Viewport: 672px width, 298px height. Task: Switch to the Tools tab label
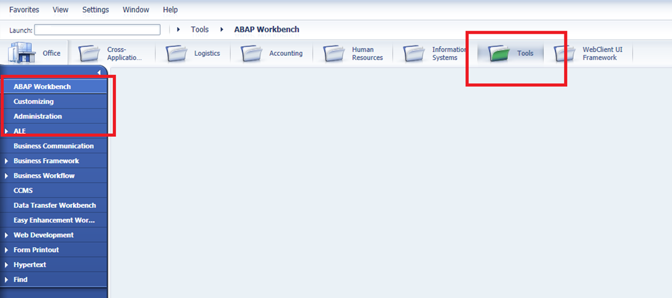pyautogui.click(x=525, y=53)
